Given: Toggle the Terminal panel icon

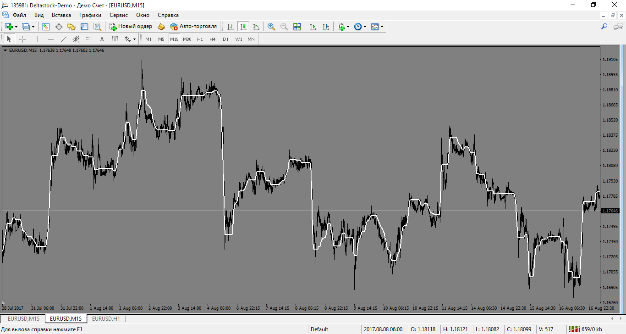Looking at the screenshot, I should point(84,27).
